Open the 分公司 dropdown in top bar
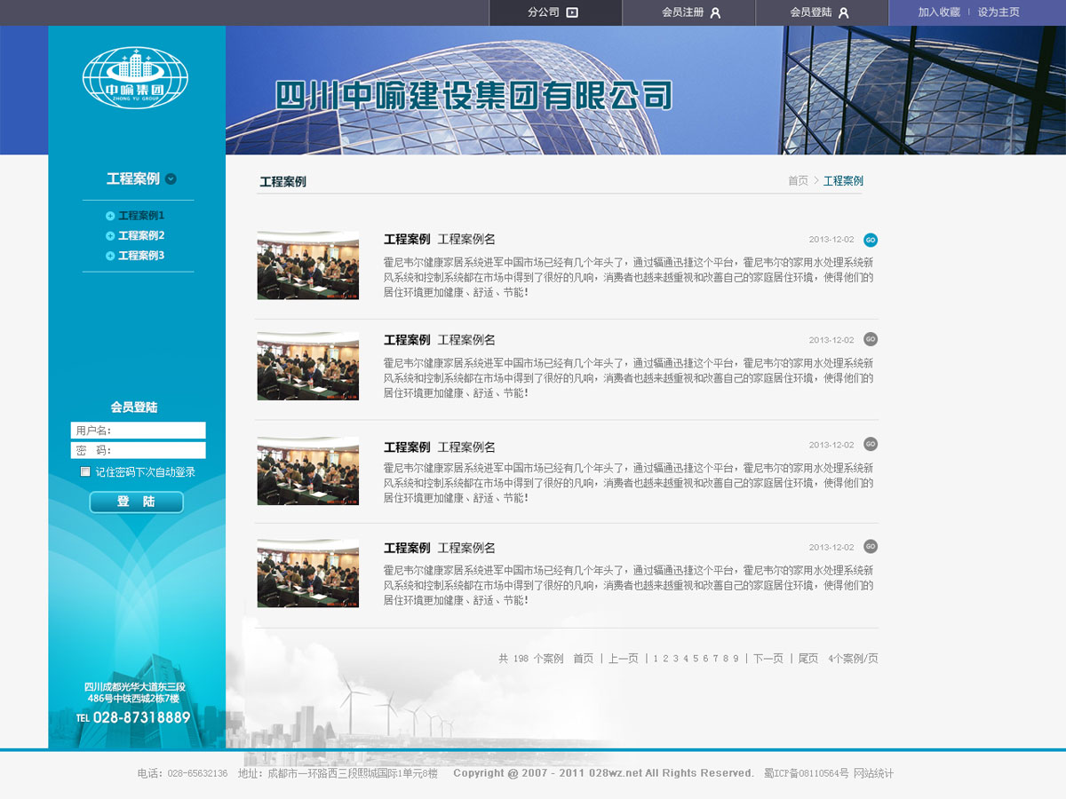1066x799 pixels. pos(554,12)
